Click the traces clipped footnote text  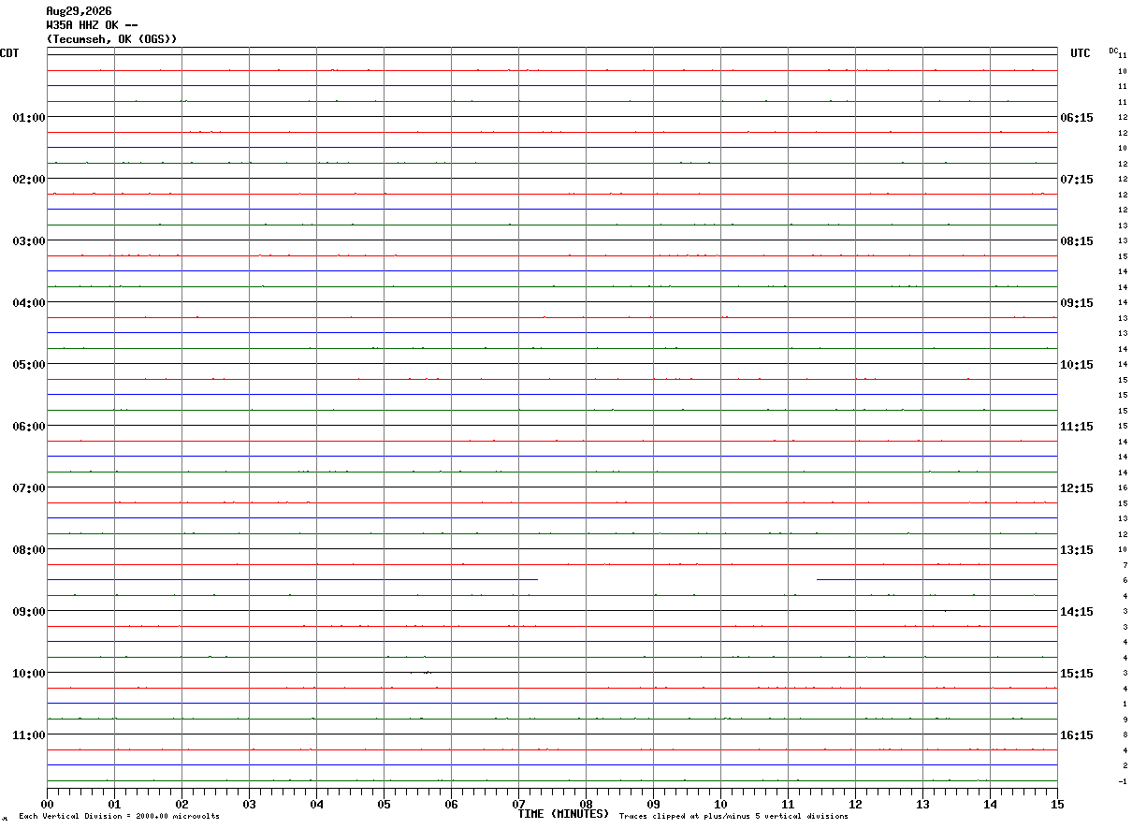(733, 816)
